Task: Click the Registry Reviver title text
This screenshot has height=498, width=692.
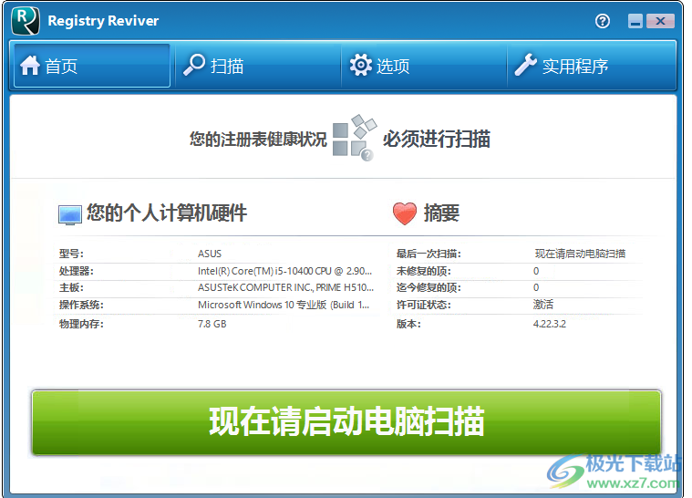Action: point(103,21)
